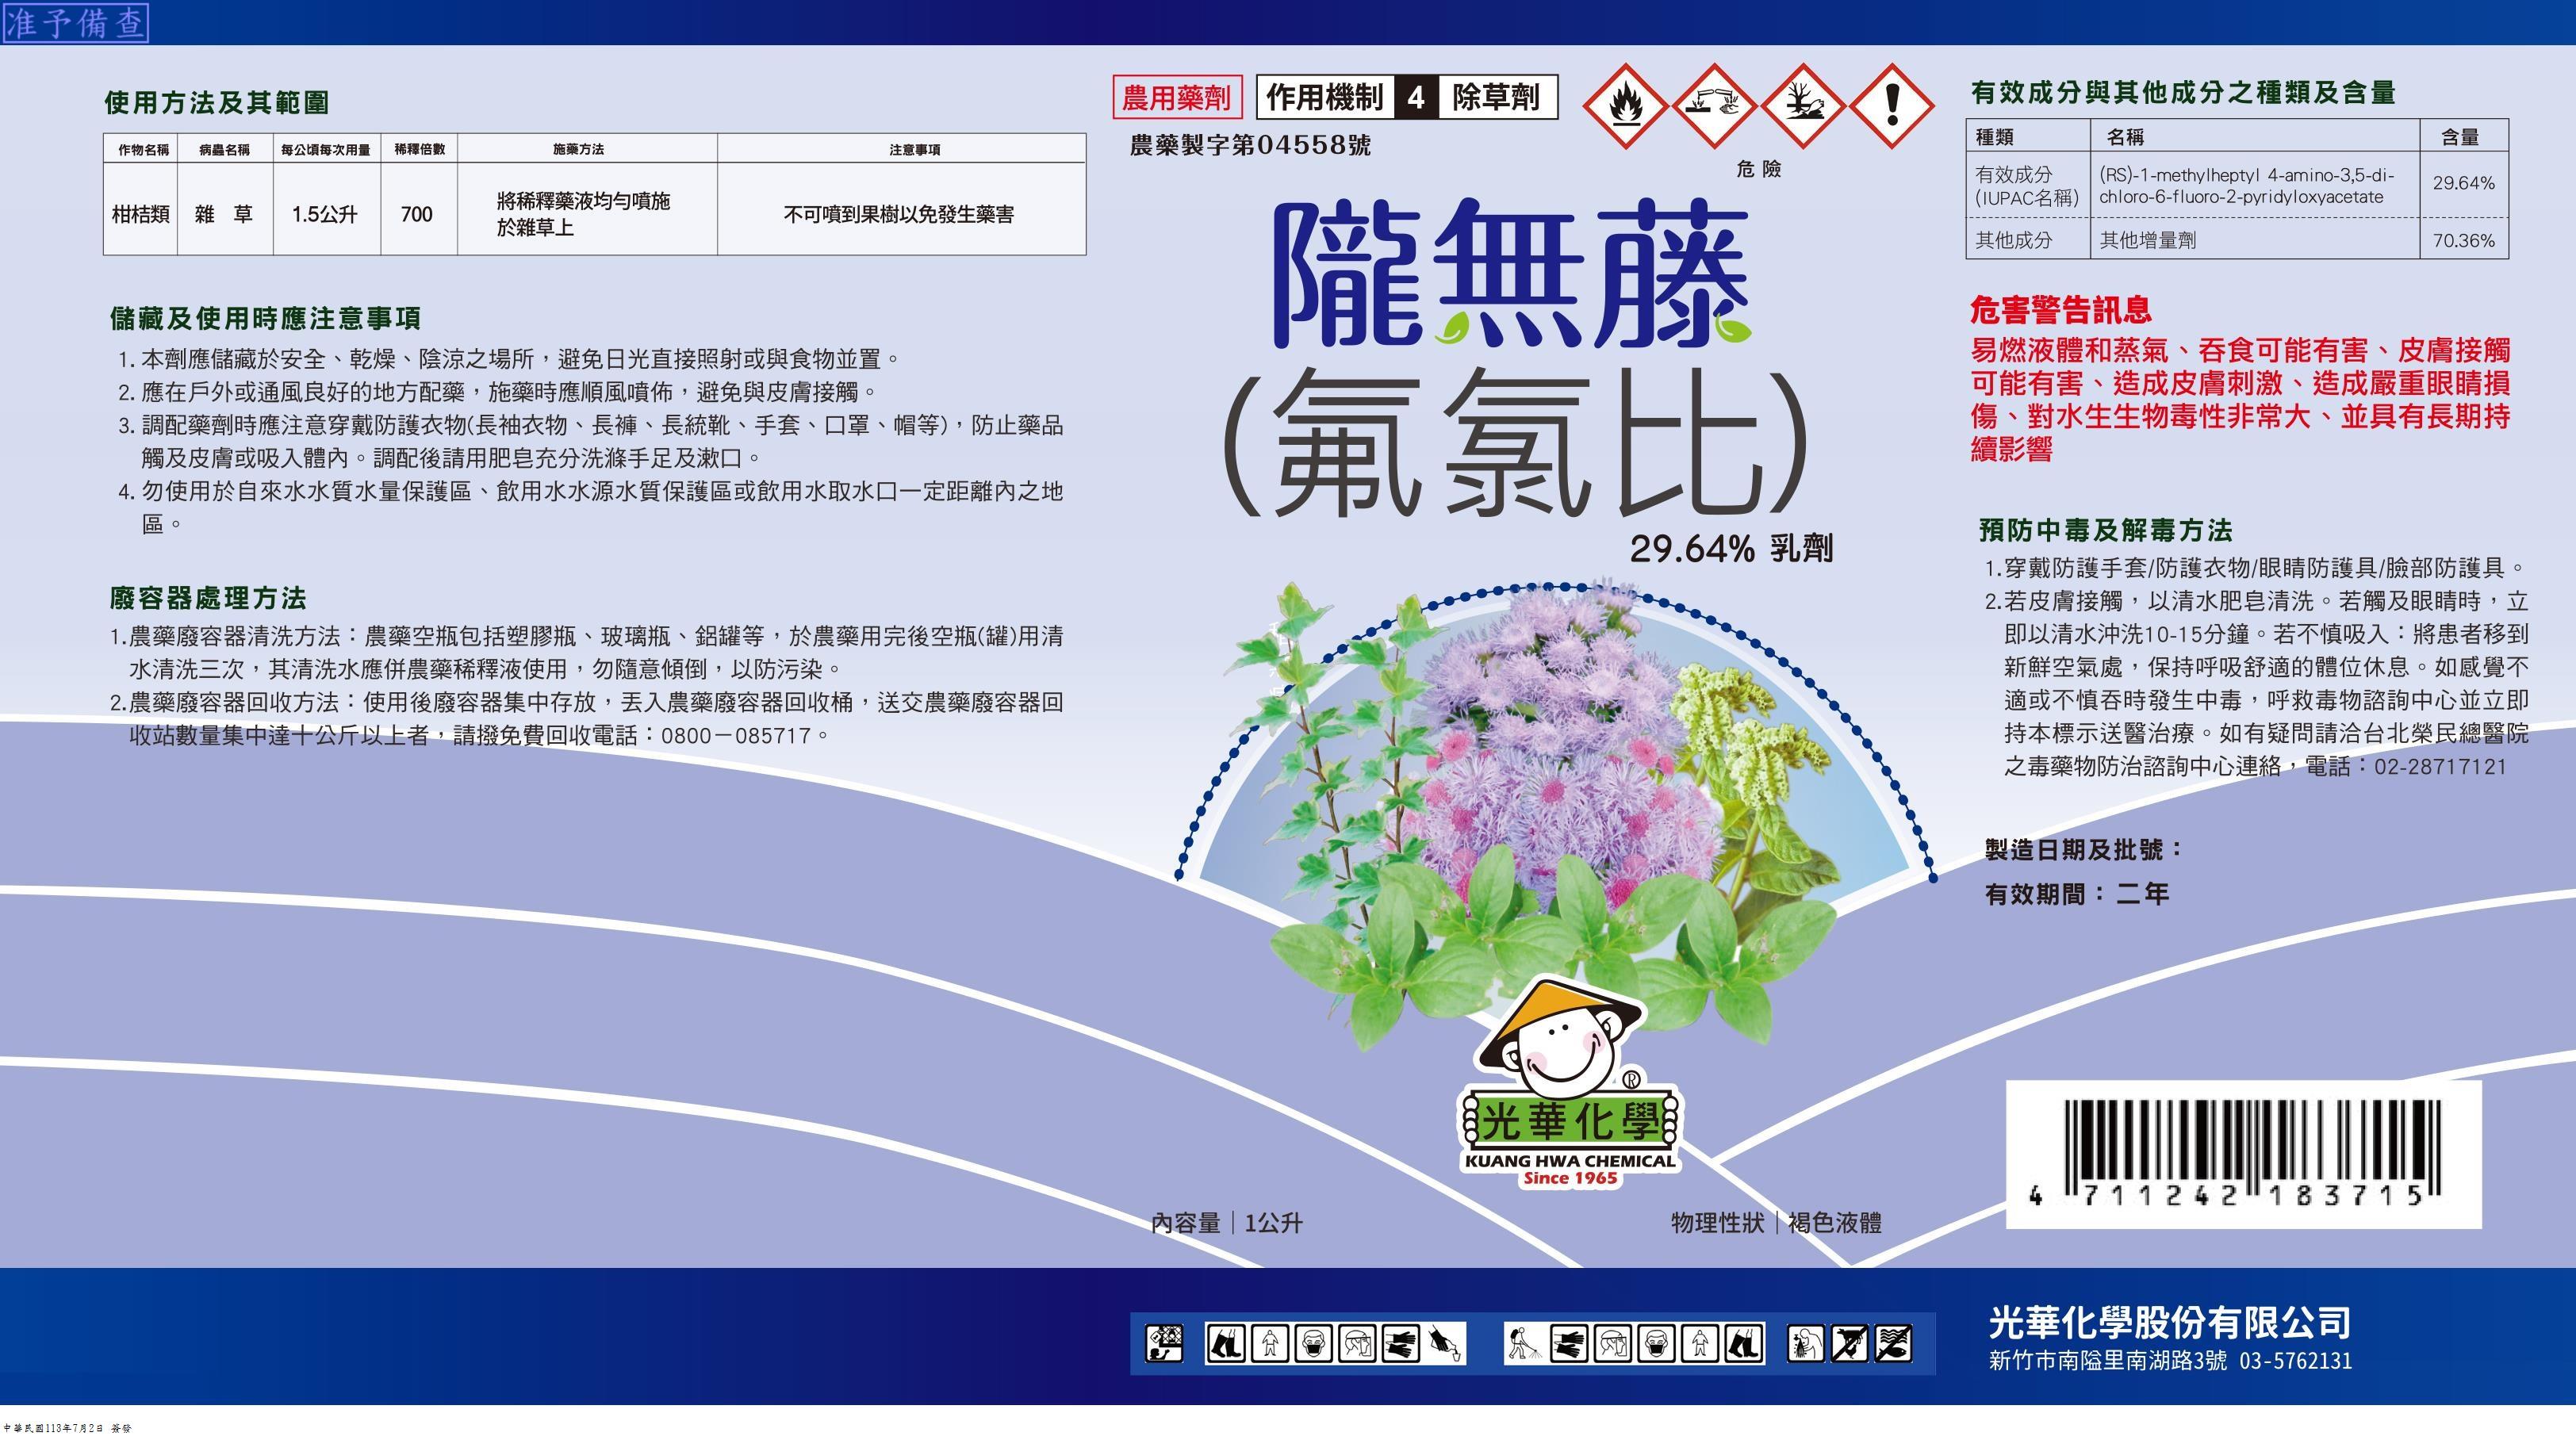Click the coverall icon in the pouring group
This screenshot has height=1440, width=2576.
pos(1270,1343)
